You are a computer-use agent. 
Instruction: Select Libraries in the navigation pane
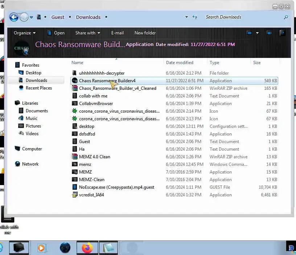[x=30, y=103]
